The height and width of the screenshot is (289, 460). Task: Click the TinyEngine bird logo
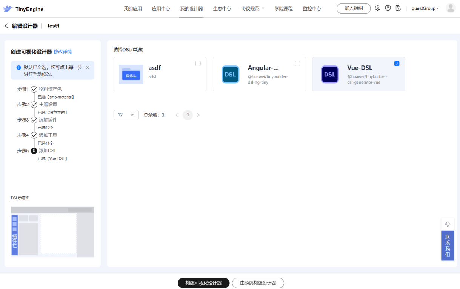(8, 9)
